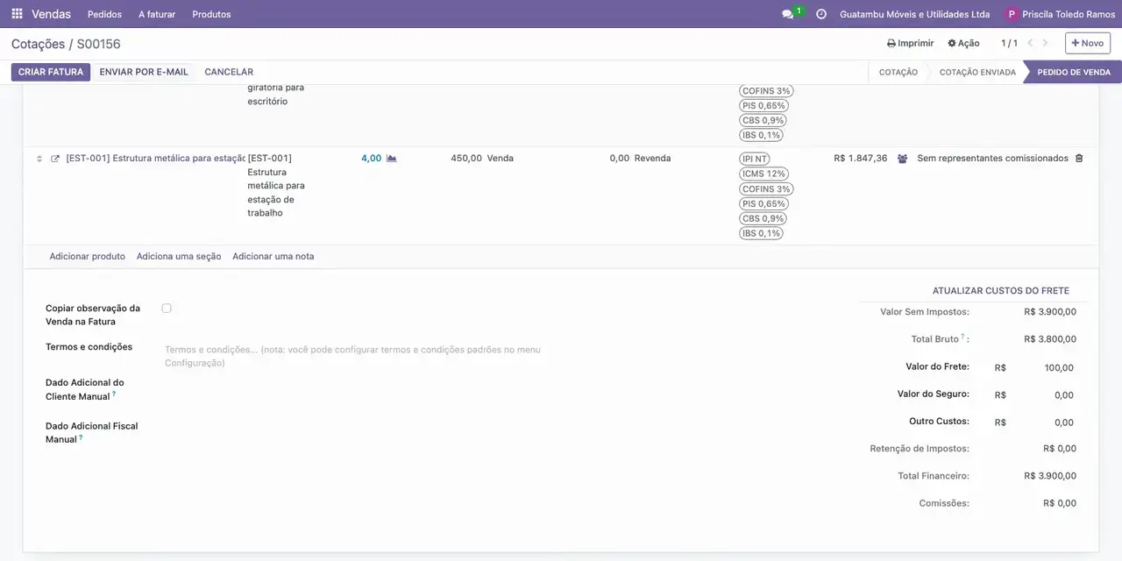Click Adicionar uma nota link
Image resolution: width=1122 pixels, height=561 pixels.
click(273, 257)
